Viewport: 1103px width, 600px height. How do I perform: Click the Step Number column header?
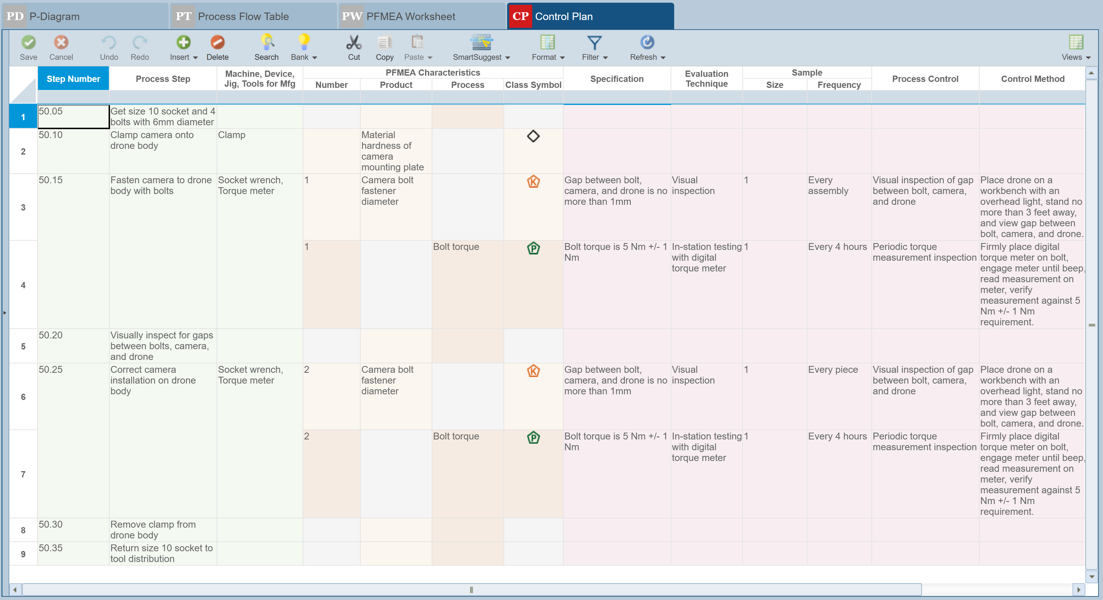pyautogui.click(x=73, y=79)
